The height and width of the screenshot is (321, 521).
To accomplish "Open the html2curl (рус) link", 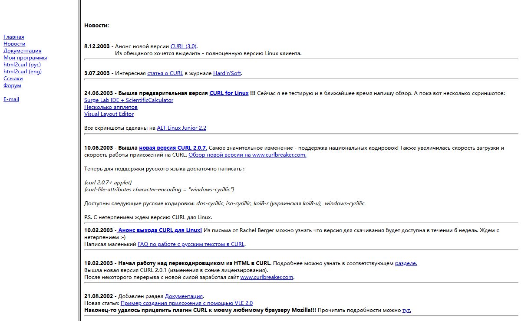I will pos(22,65).
